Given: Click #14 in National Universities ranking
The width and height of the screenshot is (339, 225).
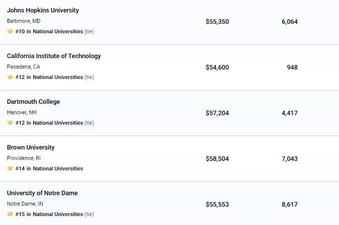Looking at the screenshot, I should (49, 168).
